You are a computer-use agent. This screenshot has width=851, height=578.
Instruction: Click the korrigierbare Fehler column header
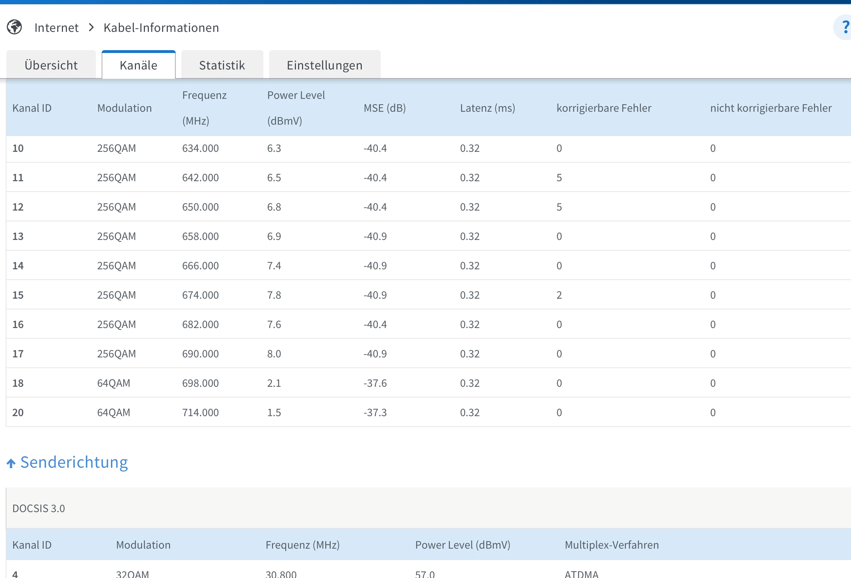point(603,108)
